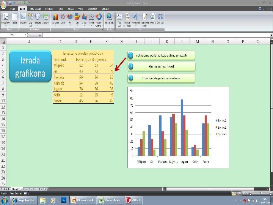Open the Excel Help question icon
This screenshot has height=205, width=273.
coord(260,8)
